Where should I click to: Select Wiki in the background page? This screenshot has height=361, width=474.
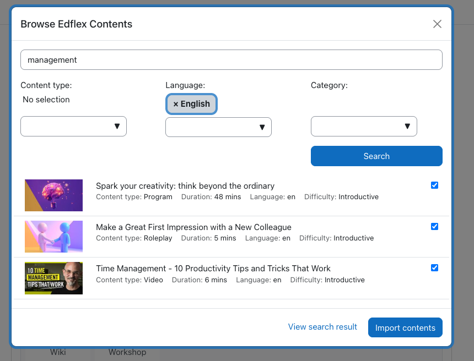point(58,352)
